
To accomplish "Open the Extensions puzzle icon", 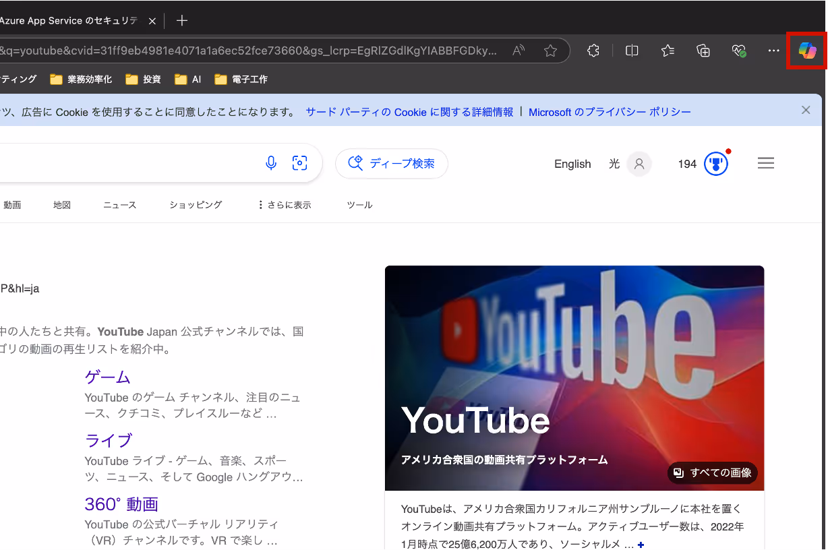I will pos(593,51).
